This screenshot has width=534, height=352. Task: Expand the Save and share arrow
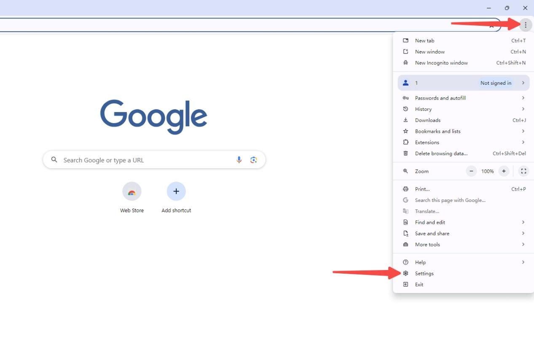click(523, 233)
